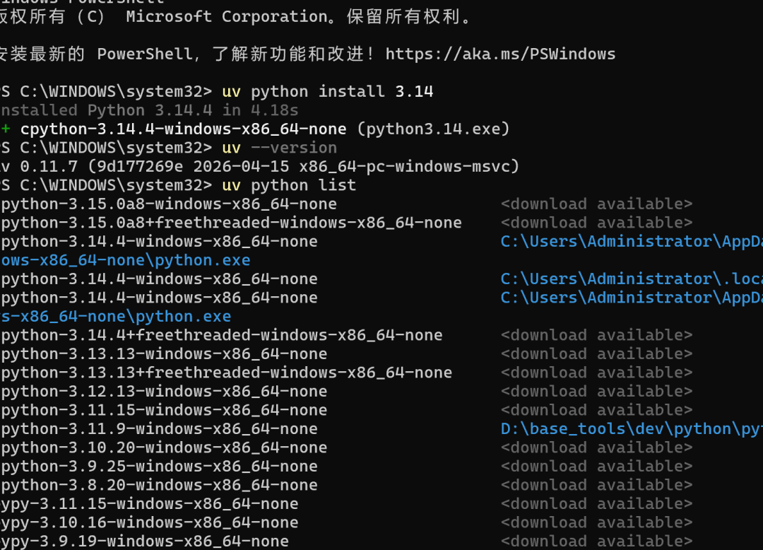Click the 'uv python install 3.14' command

[328, 91]
